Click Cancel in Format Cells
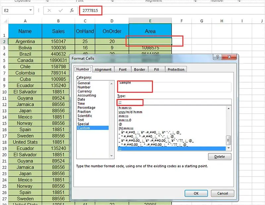The image size is (265, 205). click(222, 193)
